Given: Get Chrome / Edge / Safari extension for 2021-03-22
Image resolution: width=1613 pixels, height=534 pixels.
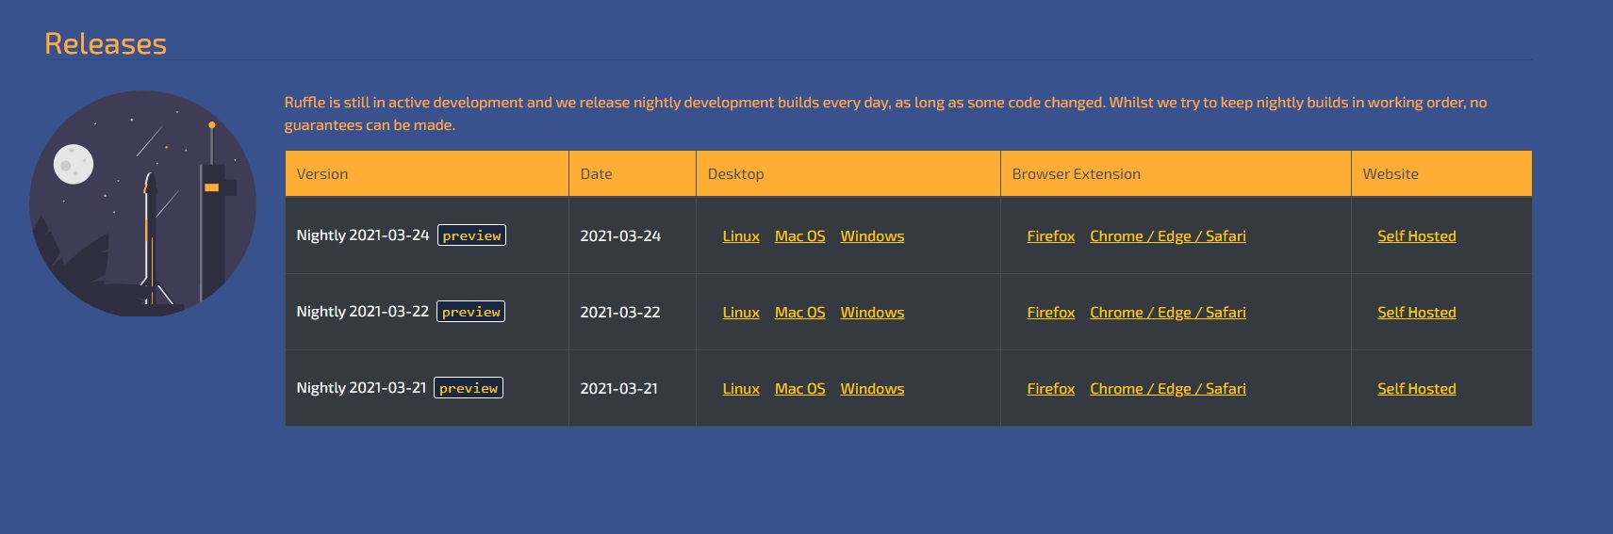Looking at the screenshot, I should coord(1167,313).
